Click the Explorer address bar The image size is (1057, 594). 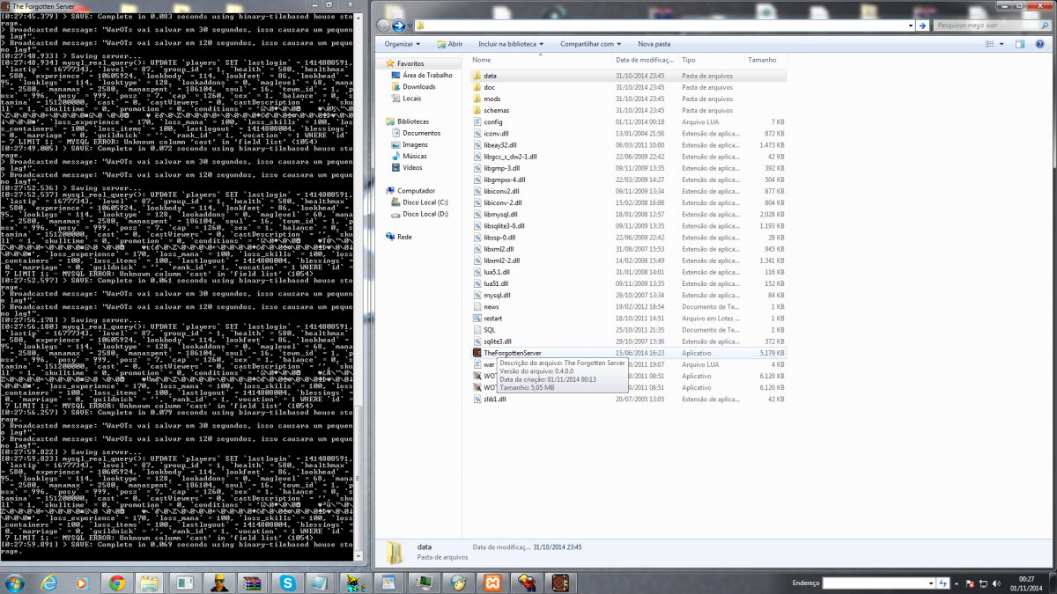point(664,26)
